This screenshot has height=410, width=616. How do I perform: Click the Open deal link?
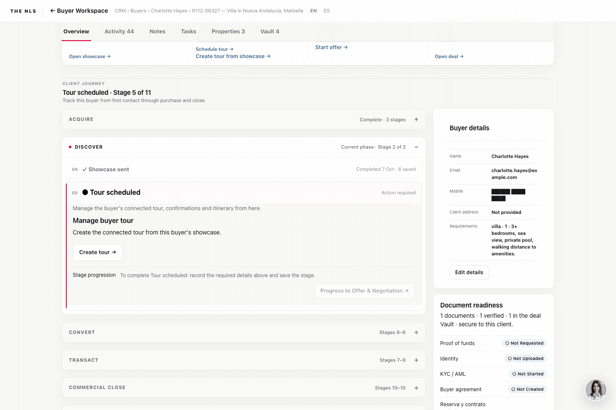click(x=449, y=56)
